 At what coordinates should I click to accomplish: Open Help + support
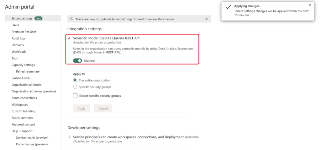pos(22,131)
